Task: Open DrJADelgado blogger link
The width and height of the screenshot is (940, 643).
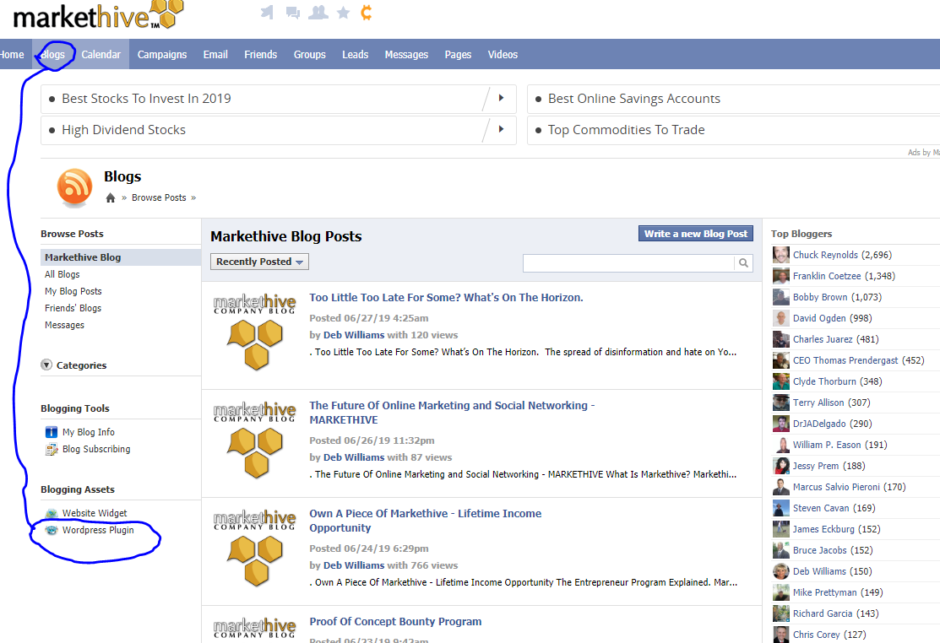Action: coord(819,424)
